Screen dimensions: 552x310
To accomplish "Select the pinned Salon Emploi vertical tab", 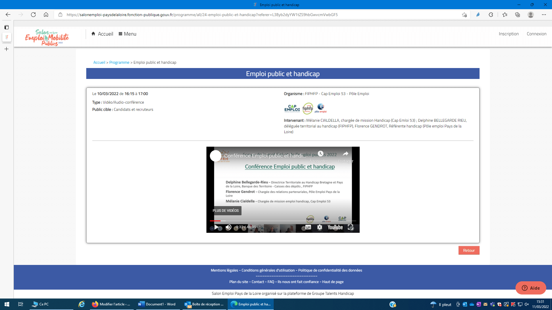I will (7, 37).
